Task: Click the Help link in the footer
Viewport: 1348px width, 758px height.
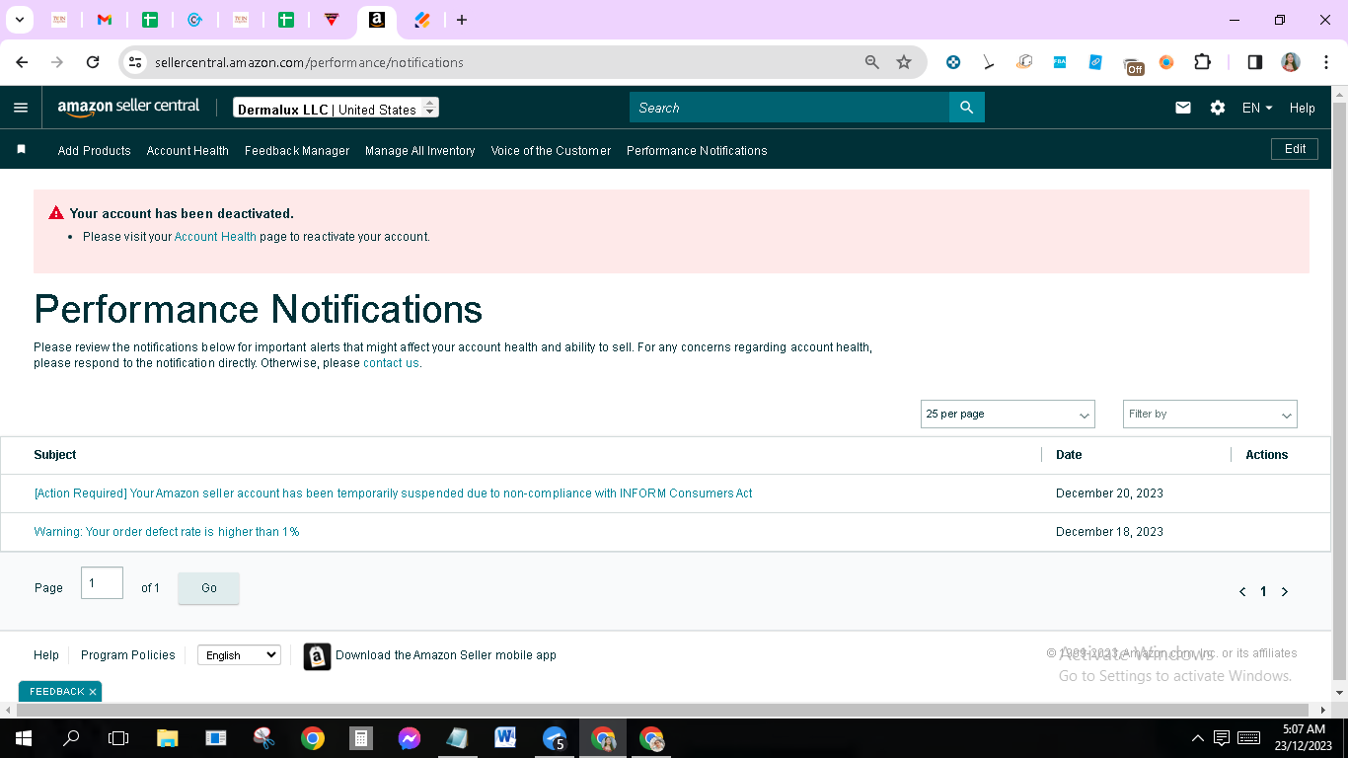Action: click(46, 655)
